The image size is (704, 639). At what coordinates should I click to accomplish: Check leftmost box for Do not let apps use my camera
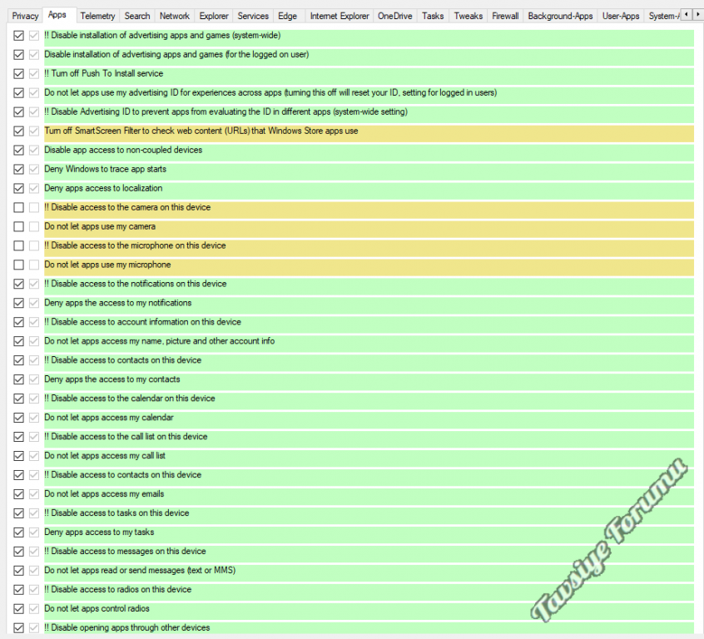click(x=18, y=227)
